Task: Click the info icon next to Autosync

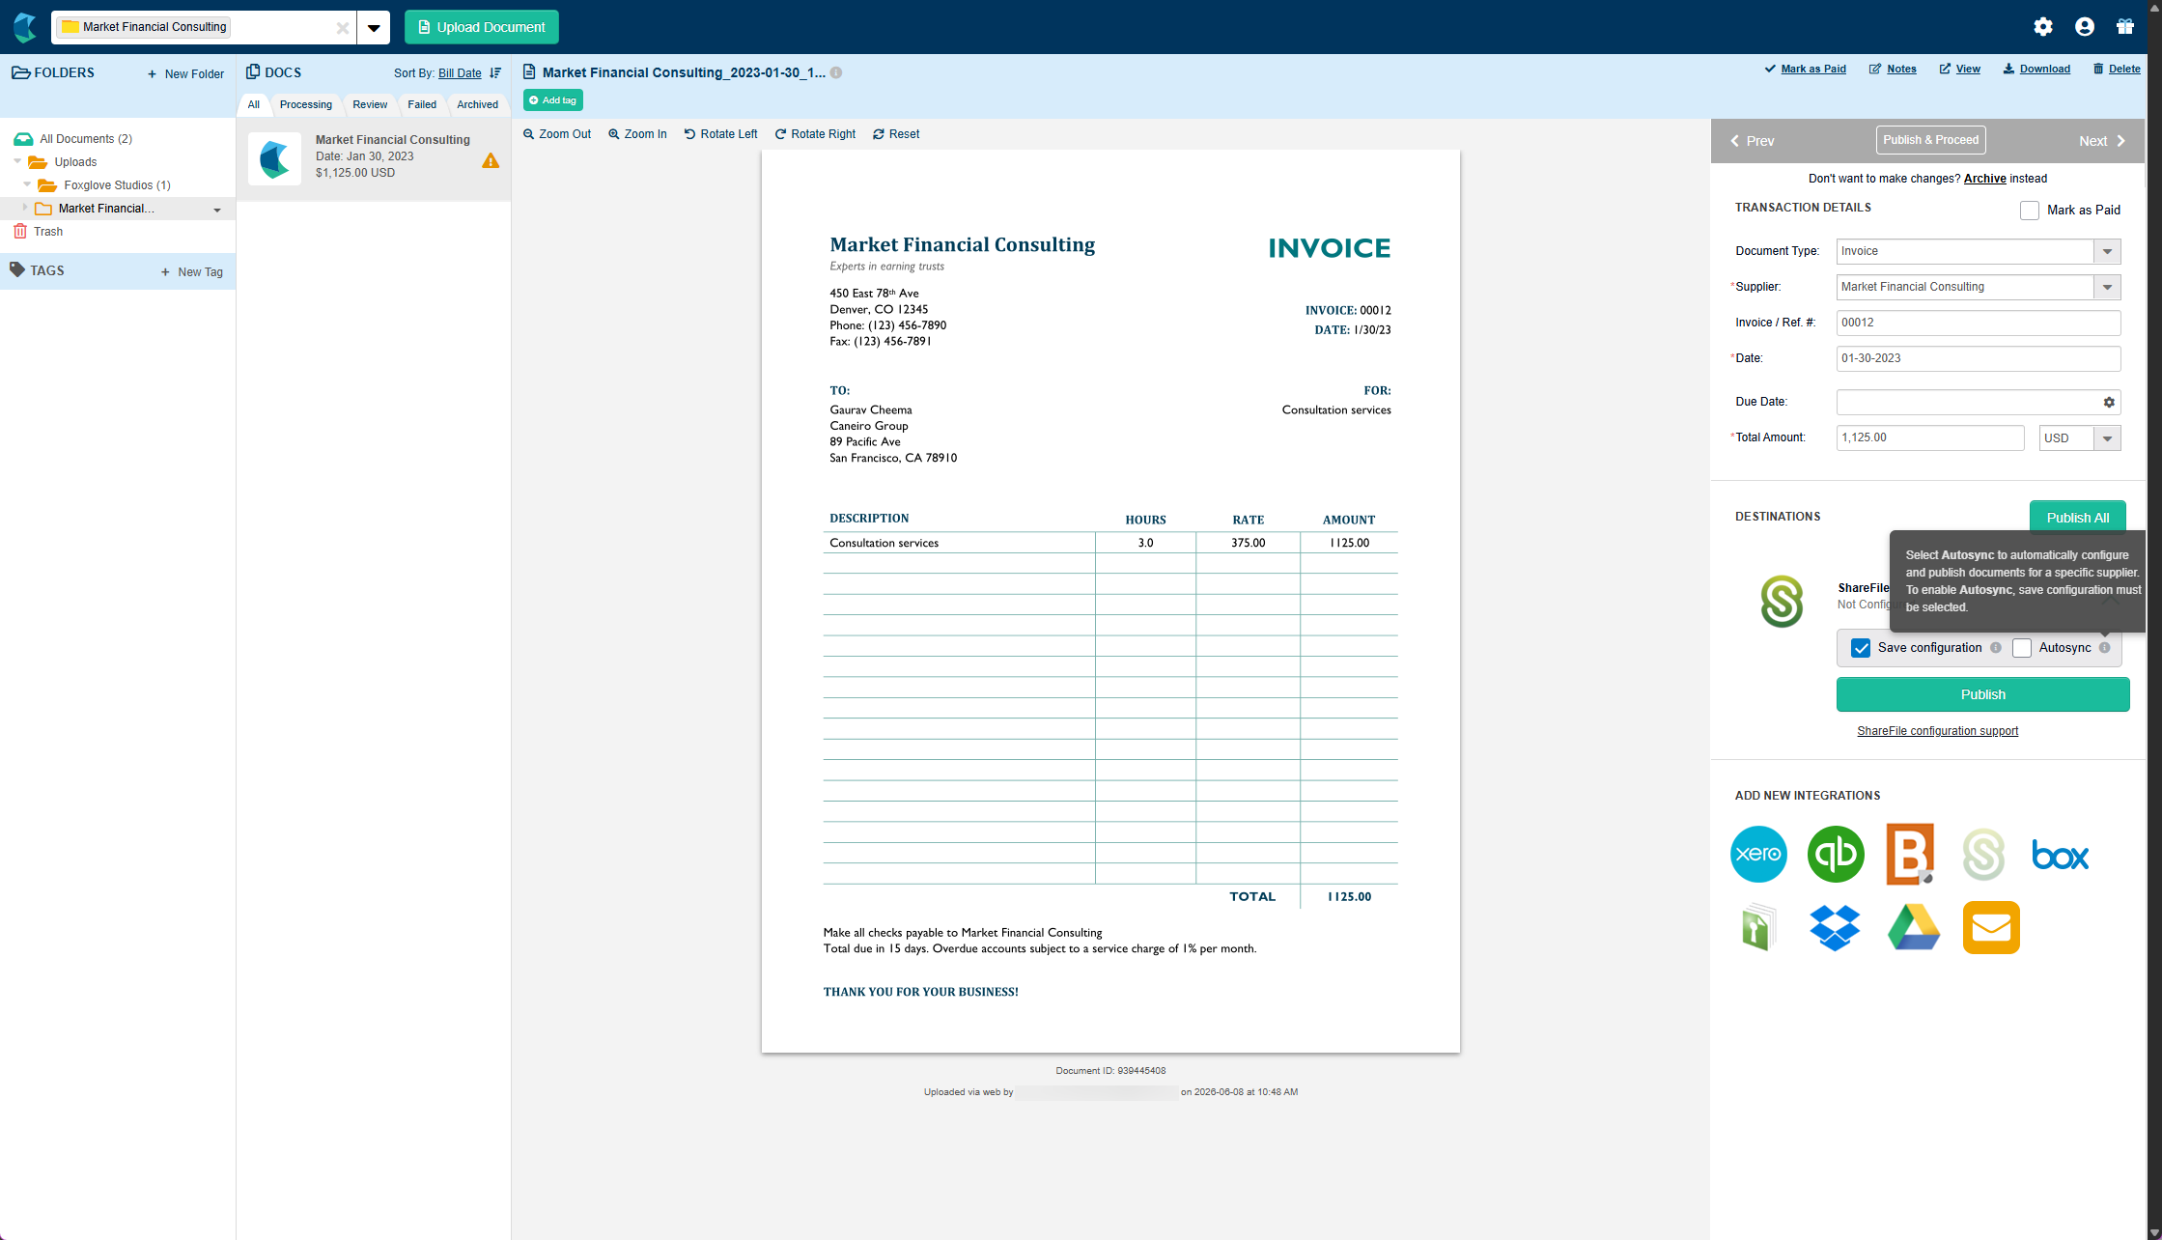Action: 2105,648
